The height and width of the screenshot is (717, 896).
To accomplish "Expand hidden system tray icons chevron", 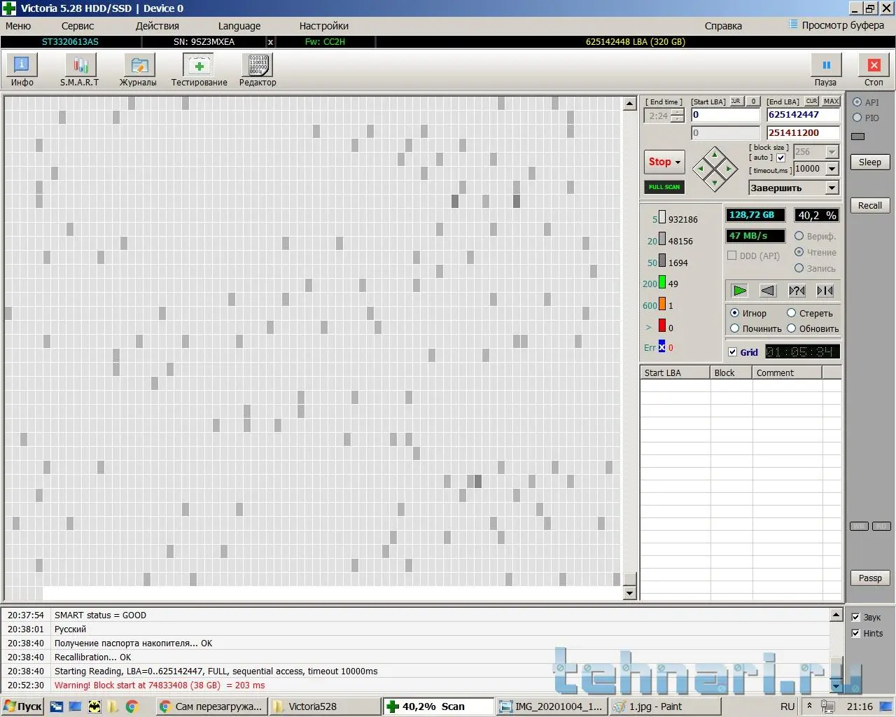I will [x=810, y=706].
